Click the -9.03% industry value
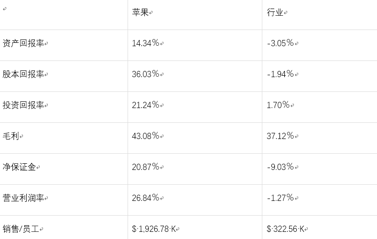The image size is (377, 239). (280, 167)
